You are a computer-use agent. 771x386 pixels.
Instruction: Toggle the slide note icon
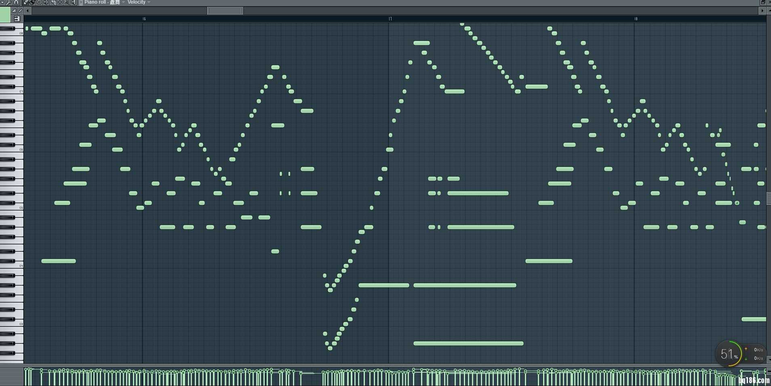[x=20, y=10]
